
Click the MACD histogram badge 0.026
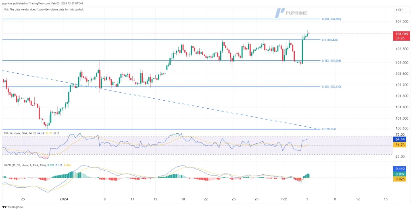(399, 179)
